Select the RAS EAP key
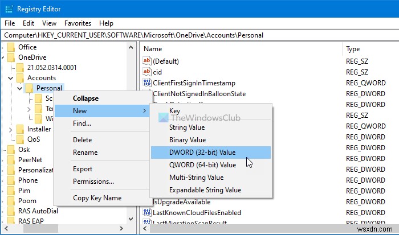 coord(31,221)
